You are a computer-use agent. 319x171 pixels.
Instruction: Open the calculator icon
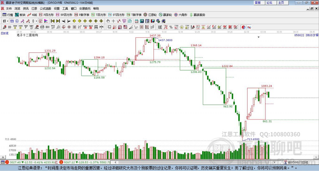tap(142, 21)
